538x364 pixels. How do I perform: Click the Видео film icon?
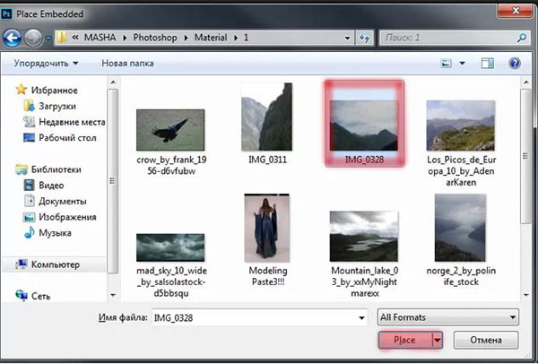point(30,185)
